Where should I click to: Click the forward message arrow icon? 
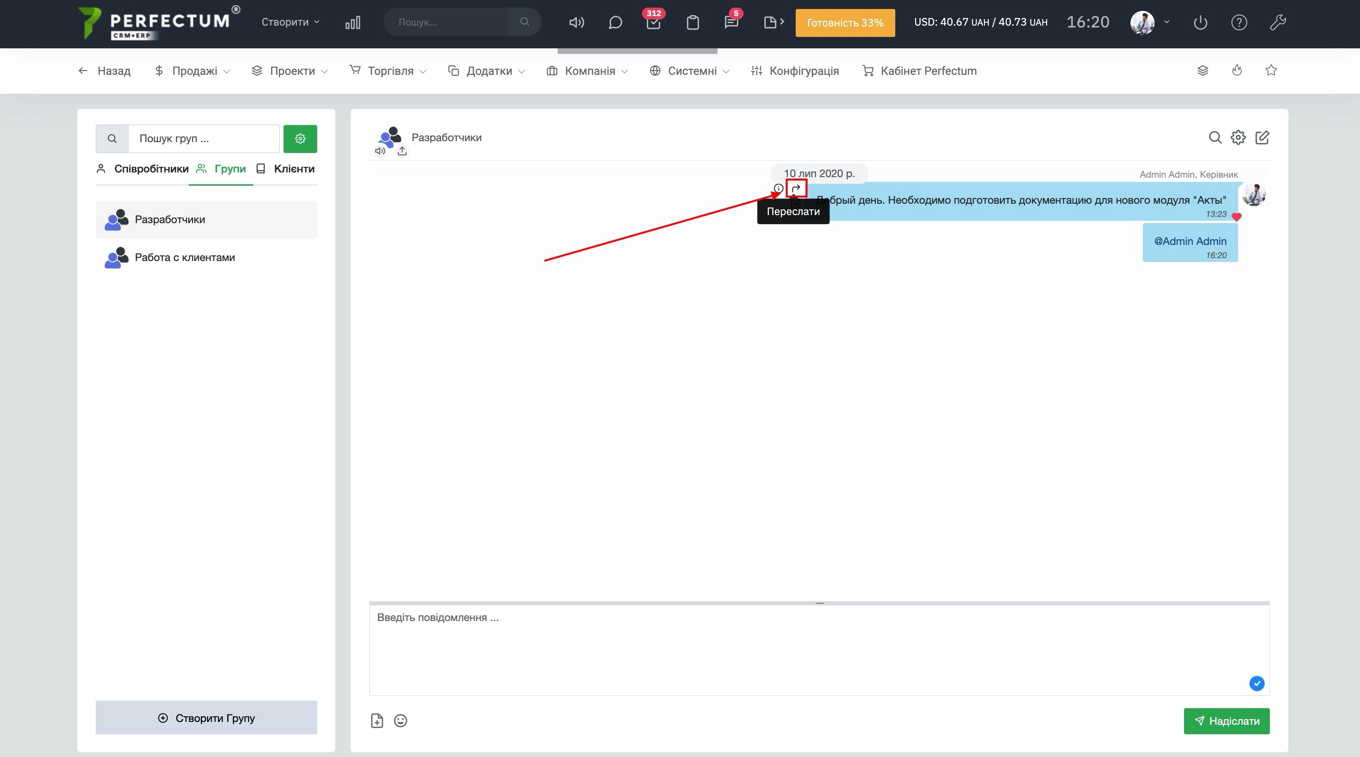[796, 189]
